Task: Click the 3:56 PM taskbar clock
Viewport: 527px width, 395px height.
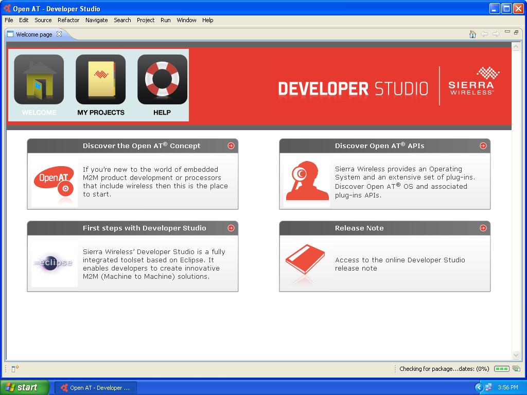Action: click(x=508, y=387)
